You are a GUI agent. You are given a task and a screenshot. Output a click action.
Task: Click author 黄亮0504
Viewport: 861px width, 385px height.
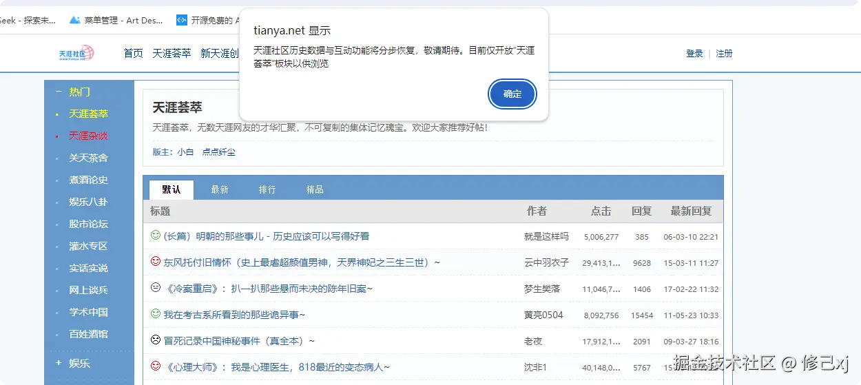point(543,315)
